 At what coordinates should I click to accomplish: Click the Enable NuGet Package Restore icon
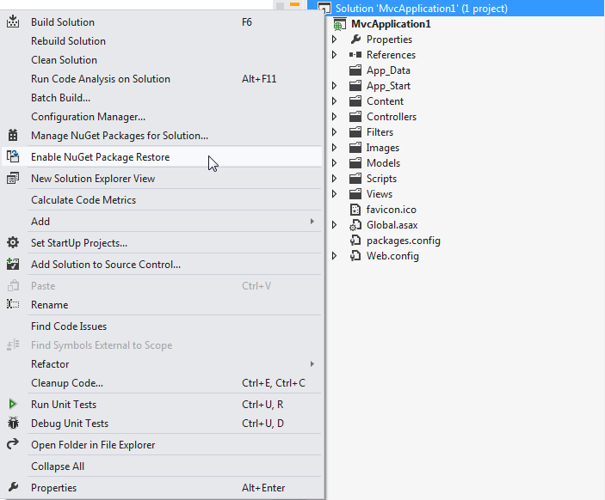pos(13,156)
